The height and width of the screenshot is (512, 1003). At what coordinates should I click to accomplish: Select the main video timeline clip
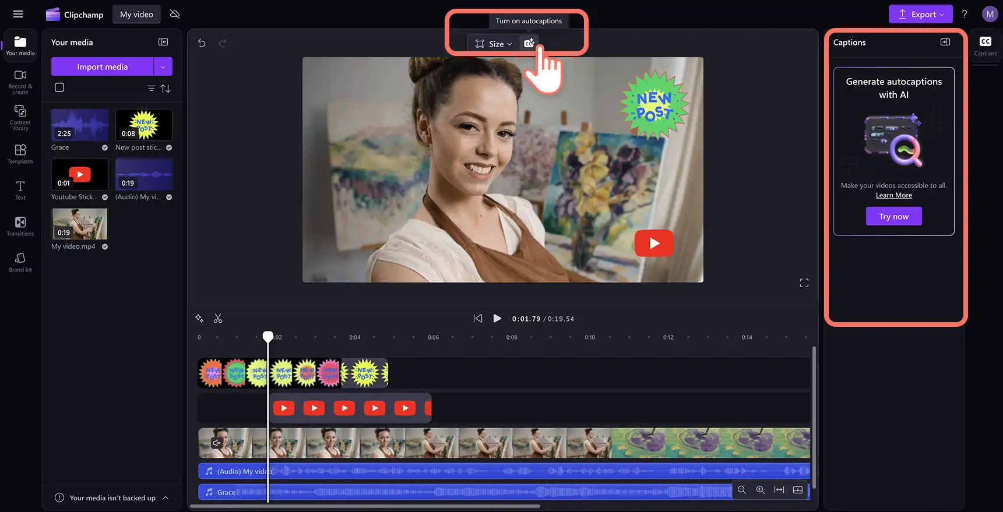504,443
